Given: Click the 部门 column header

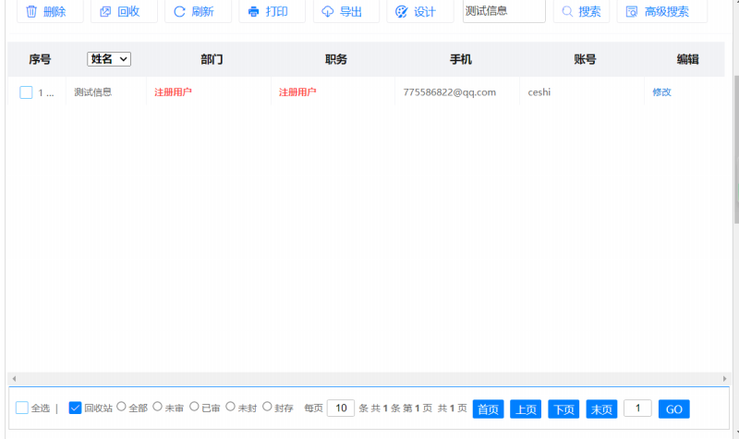Looking at the screenshot, I should coord(212,59).
